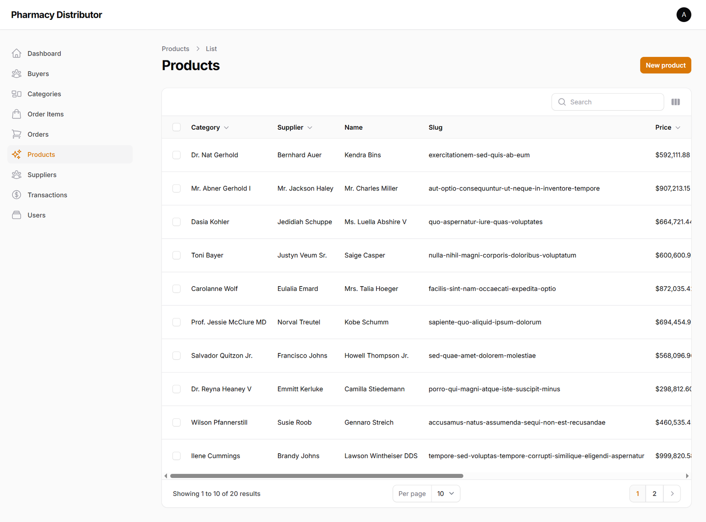The width and height of the screenshot is (706, 522).
Task: Open Orders using the cart icon
Action: click(17, 134)
